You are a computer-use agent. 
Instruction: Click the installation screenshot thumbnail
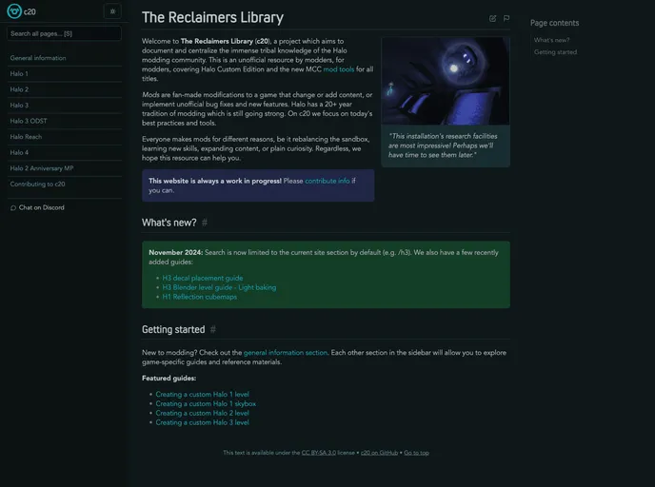click(x=446, y=81)
